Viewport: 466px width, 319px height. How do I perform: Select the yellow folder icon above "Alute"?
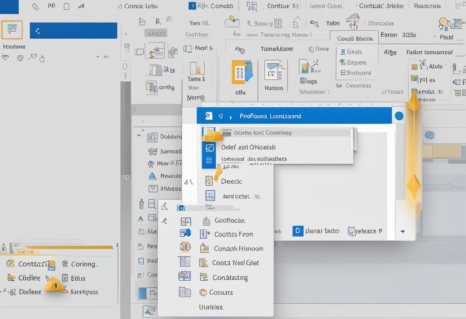(x=415, y=66)
